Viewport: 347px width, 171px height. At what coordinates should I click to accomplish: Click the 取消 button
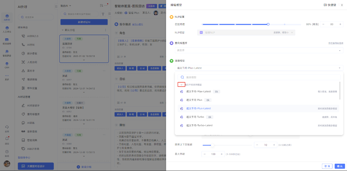pos(327,166)
